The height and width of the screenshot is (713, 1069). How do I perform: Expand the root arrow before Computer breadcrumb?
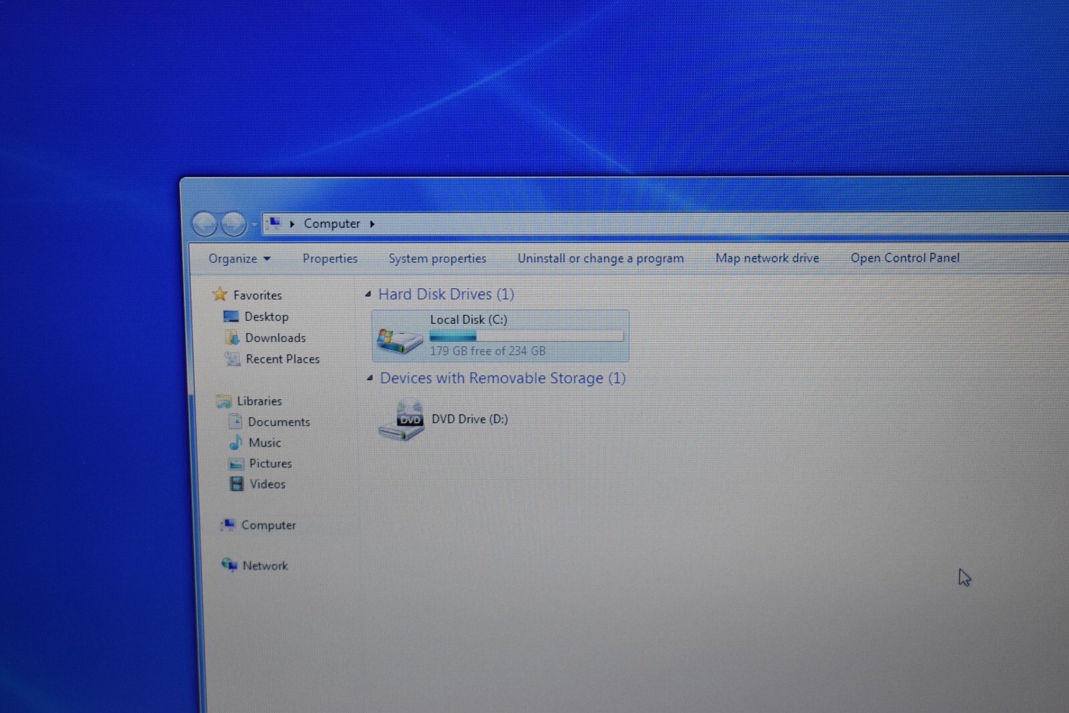pyautogui.click(x=292, y=224)
